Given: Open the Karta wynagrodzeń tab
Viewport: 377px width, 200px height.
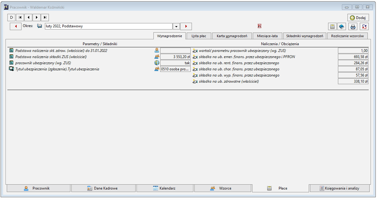Looking at the screenshot, I should pos(232,36).
